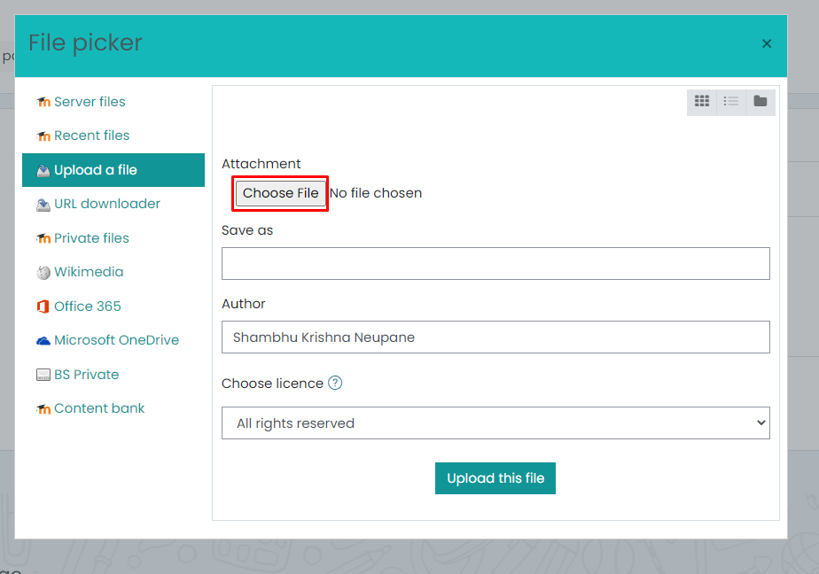Close the File picker dialog
This screenshot has width=819, height=574.
[x=766, y=43]
